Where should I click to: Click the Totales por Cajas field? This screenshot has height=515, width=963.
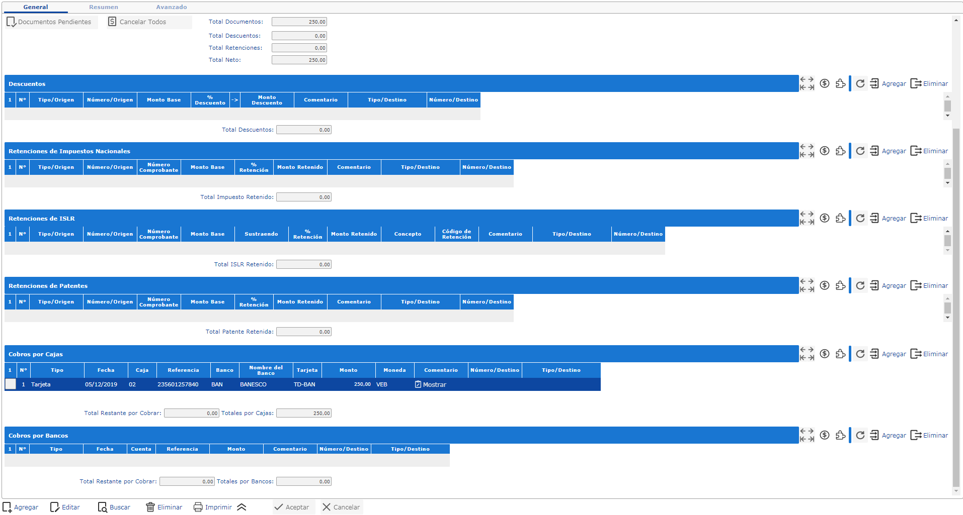point(304,413)
